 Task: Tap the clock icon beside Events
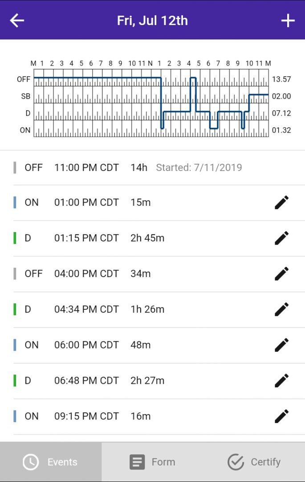[30, 462]
